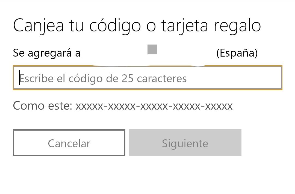Click the xxxxx-xxxxx example code pattern
The height and width of the screenshot is (194, 295).
tap(154, 106)
